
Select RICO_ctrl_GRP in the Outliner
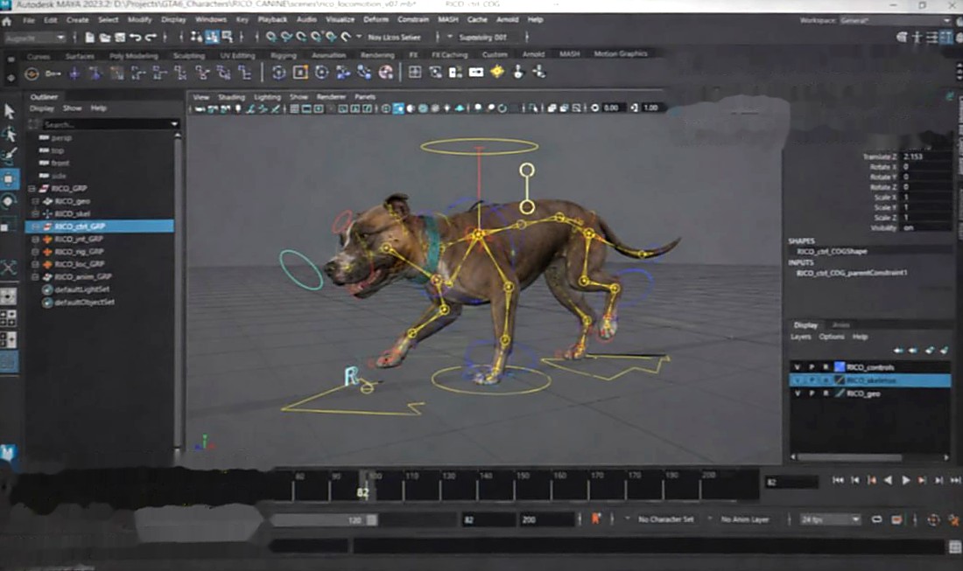tap(100, 226)
